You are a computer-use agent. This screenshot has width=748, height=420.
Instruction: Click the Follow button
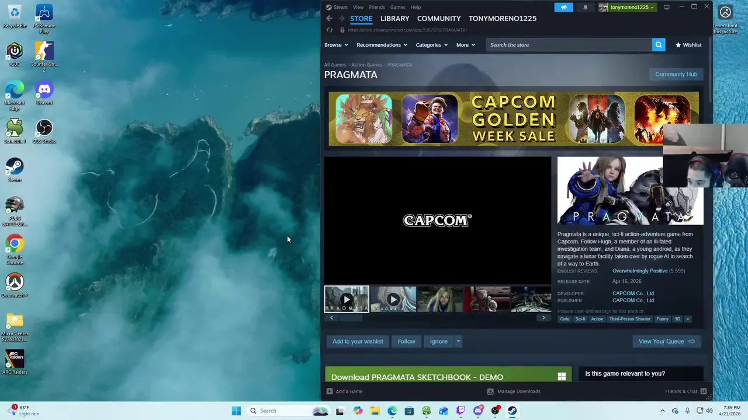[x=407, y=341]
